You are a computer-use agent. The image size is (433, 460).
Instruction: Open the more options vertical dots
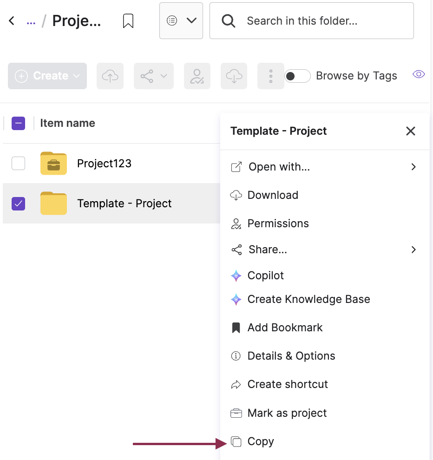pyautogui.click(x=270, y=76)
